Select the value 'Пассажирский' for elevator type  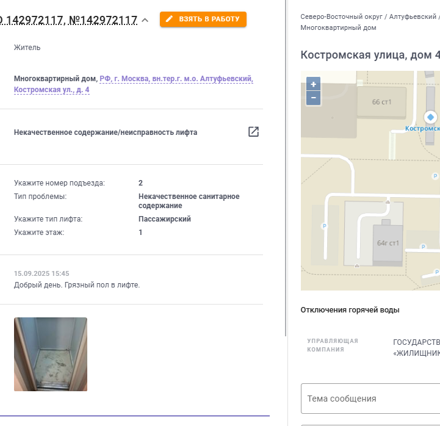(x=165, y=219)
